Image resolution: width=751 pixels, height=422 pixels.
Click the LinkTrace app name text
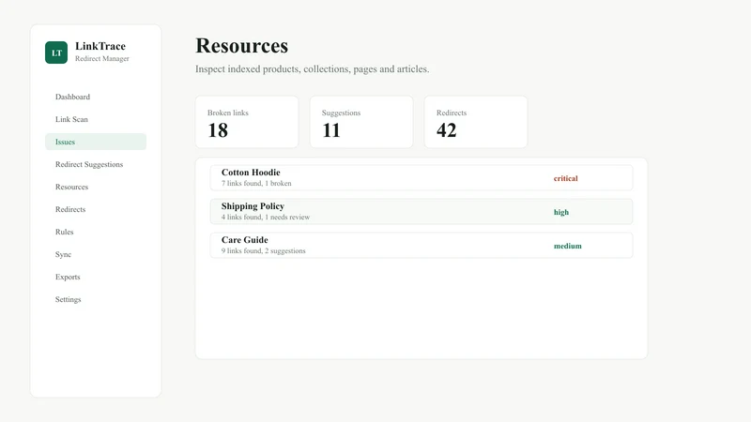pos(100,46)
